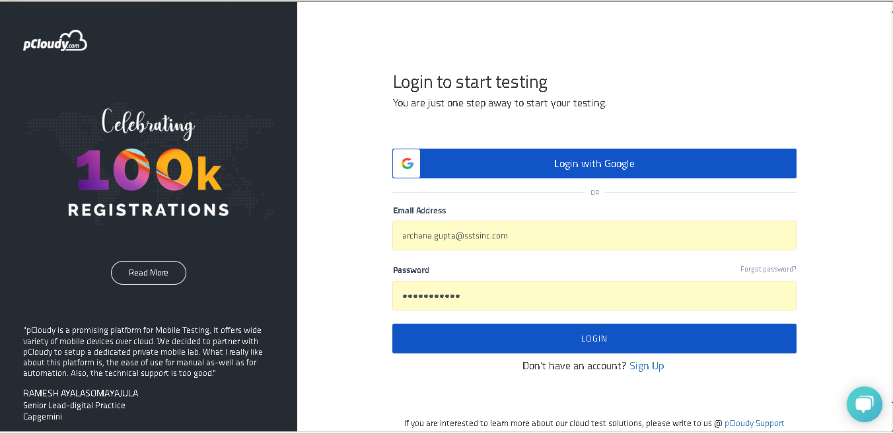
Task: Click the 'Email Address' label
Action: point(419,211)
